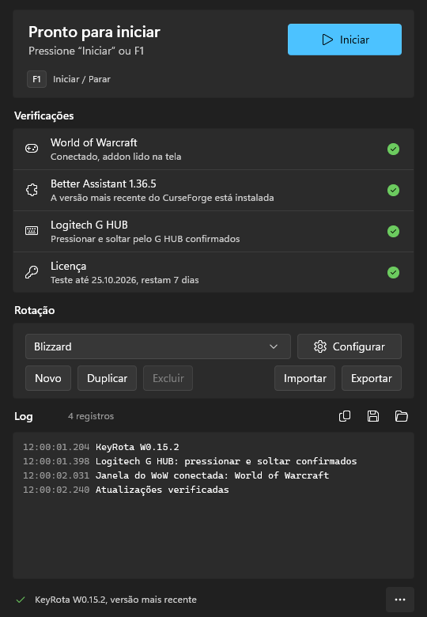Click the blue Iniciar button
427x617 pixels.
(x=345, y=40)
